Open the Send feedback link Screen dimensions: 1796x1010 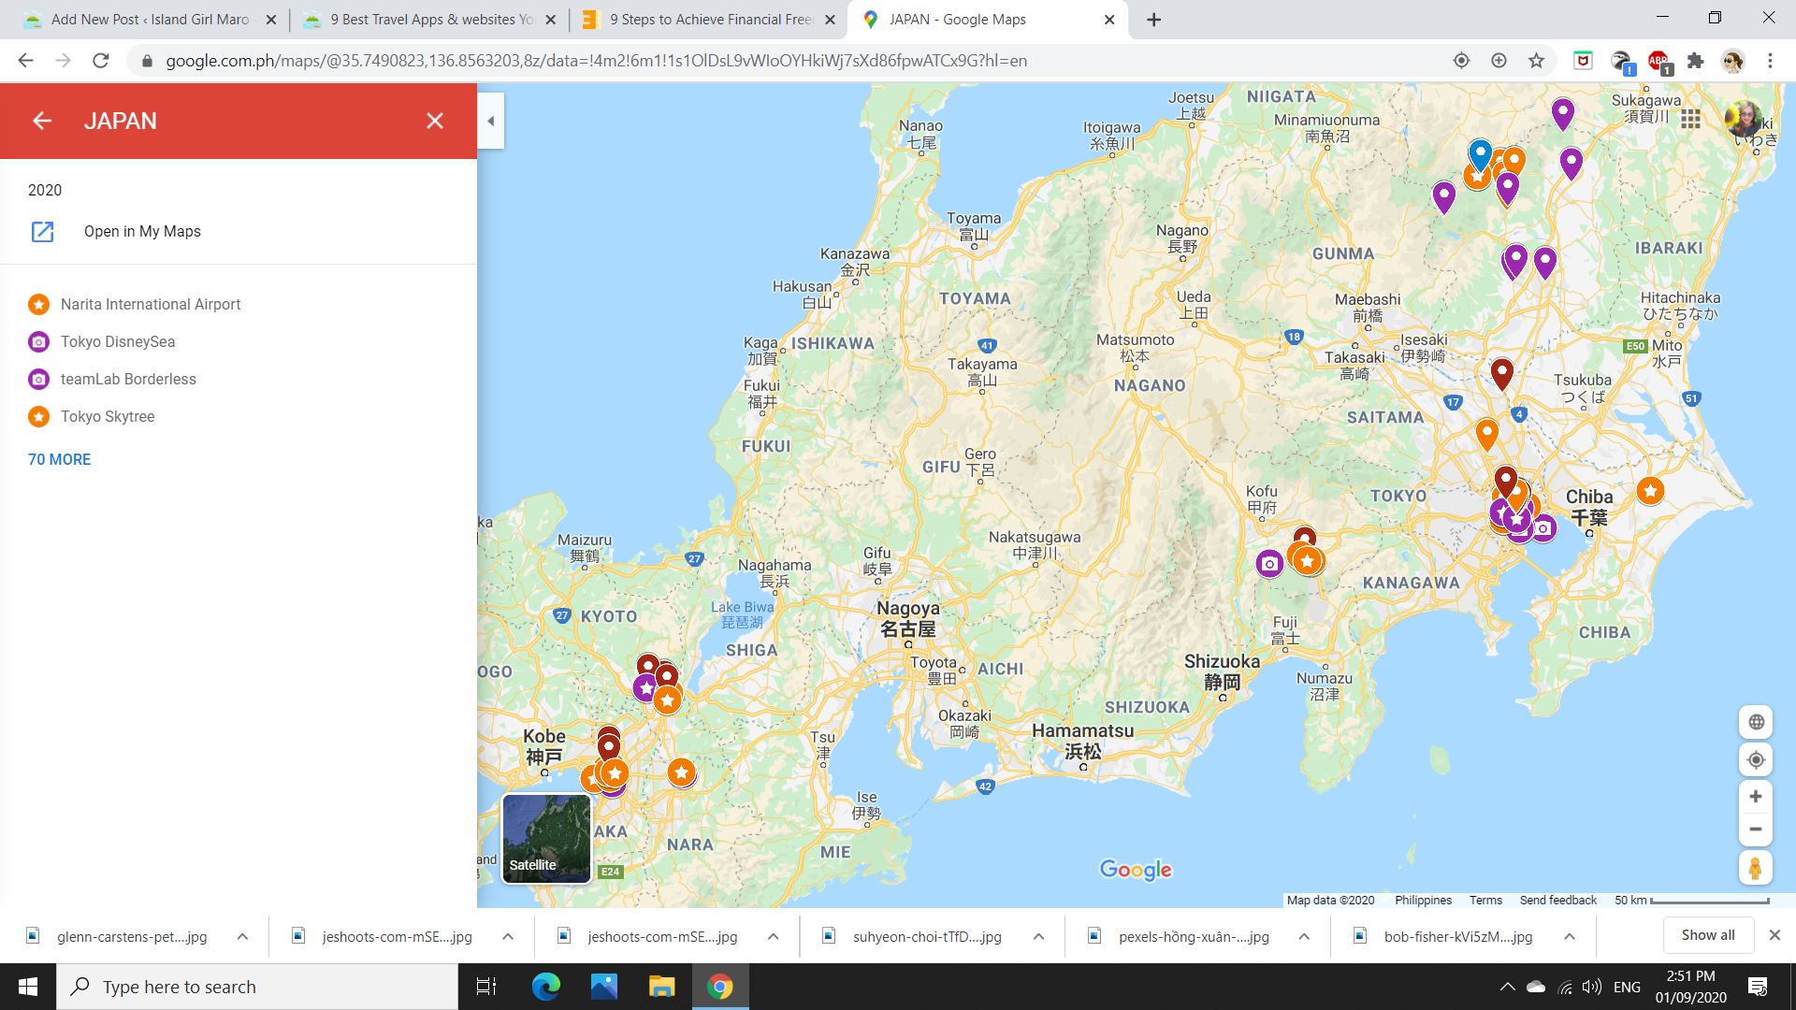click(1558, 900)
